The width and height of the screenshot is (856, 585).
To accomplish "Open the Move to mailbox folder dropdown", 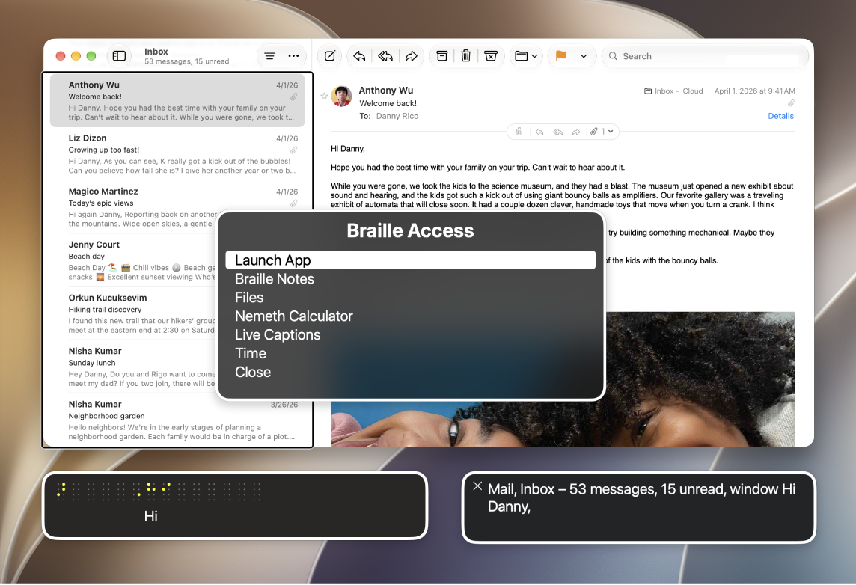I will click(x=526, y=55).
